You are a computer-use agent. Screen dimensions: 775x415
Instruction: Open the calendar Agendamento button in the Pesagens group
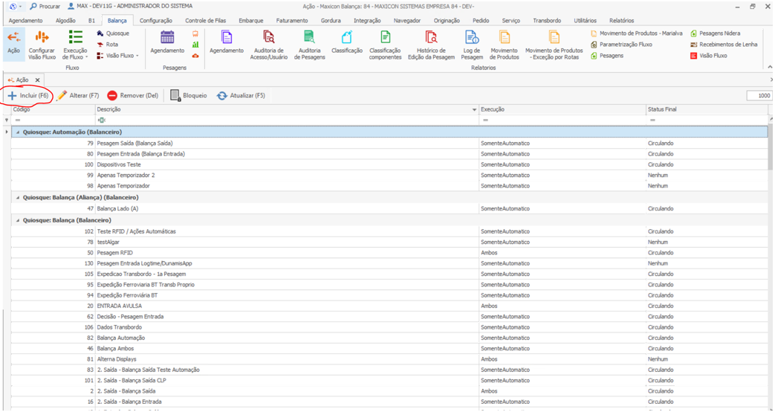click(167, 42)
